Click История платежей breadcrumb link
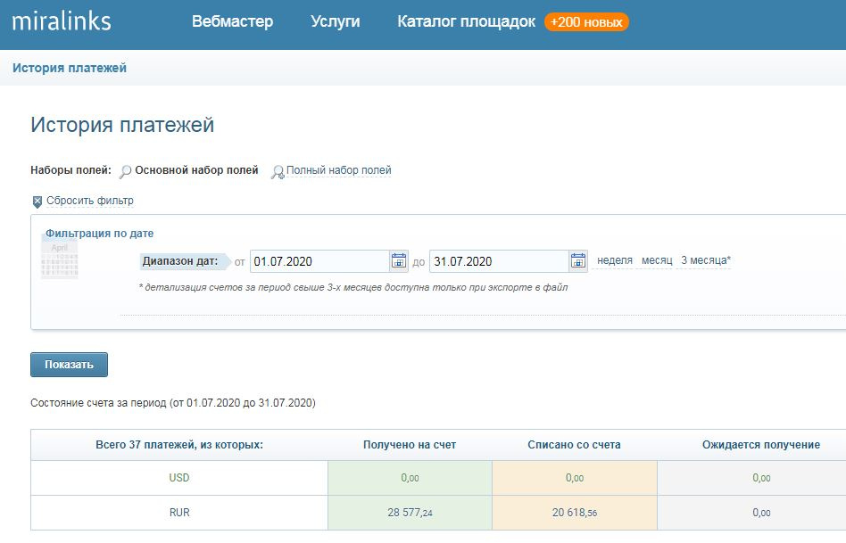The width and height of the screenshot is (846, 543). coord(70,68)
